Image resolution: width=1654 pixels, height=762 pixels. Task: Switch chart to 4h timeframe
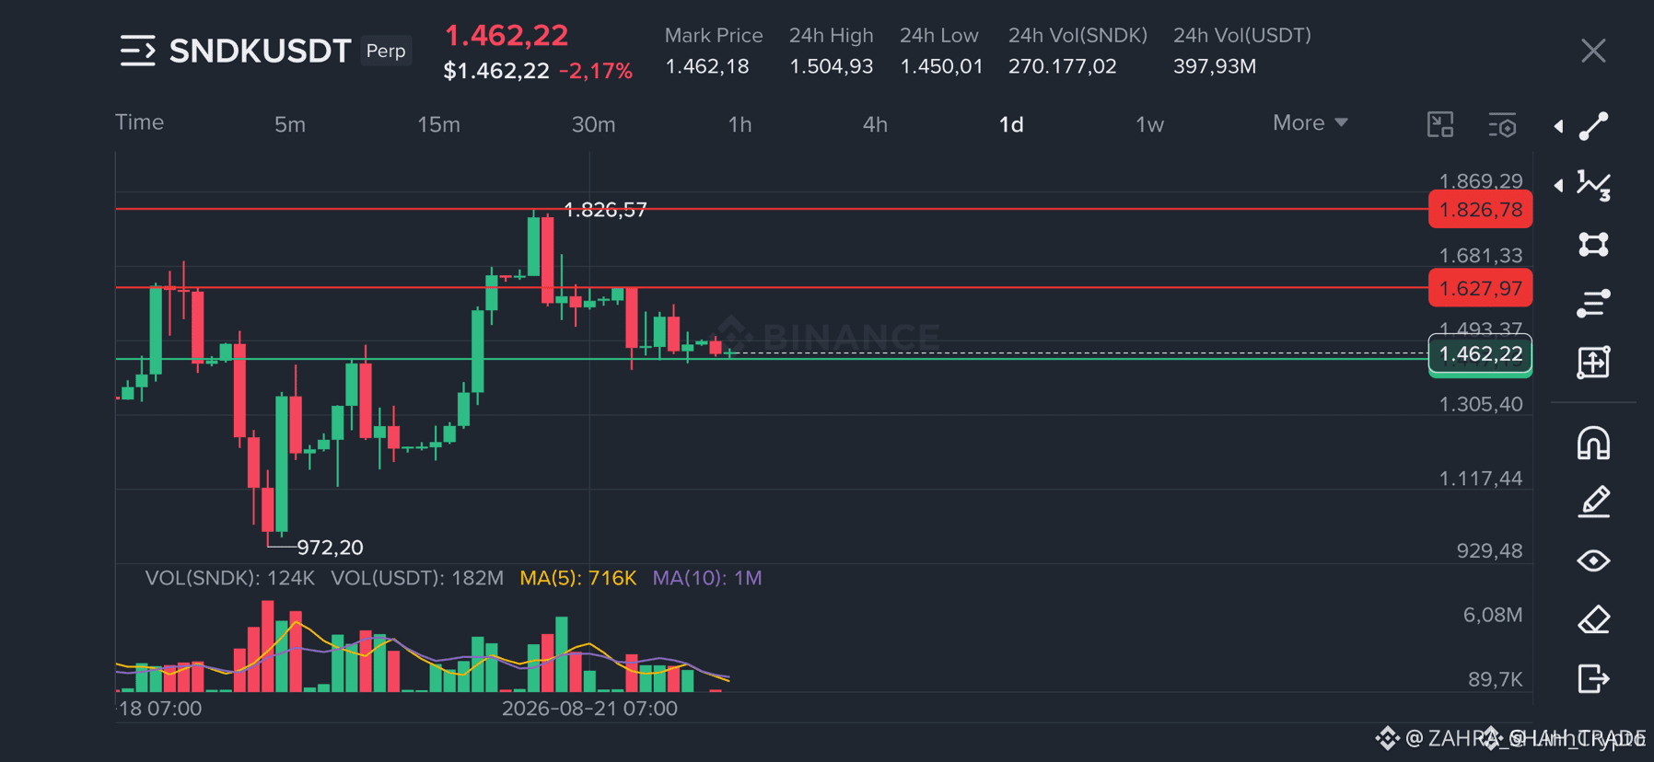click(x=875, y=124)
